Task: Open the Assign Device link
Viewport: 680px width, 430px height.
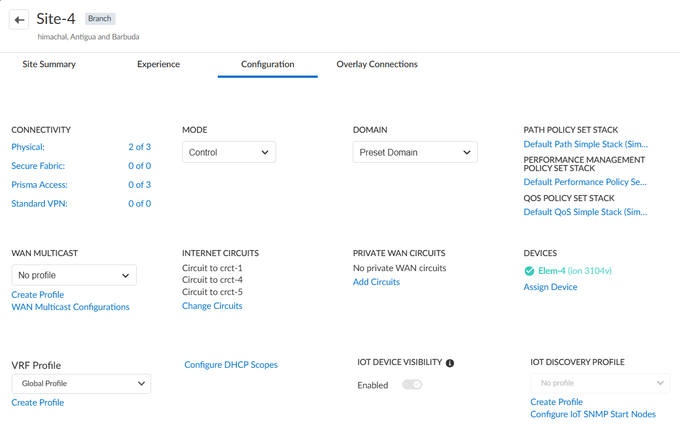Action: (x=550, y=287)
